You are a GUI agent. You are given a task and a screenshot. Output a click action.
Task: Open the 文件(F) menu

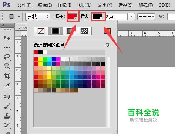tap(24, 5)
